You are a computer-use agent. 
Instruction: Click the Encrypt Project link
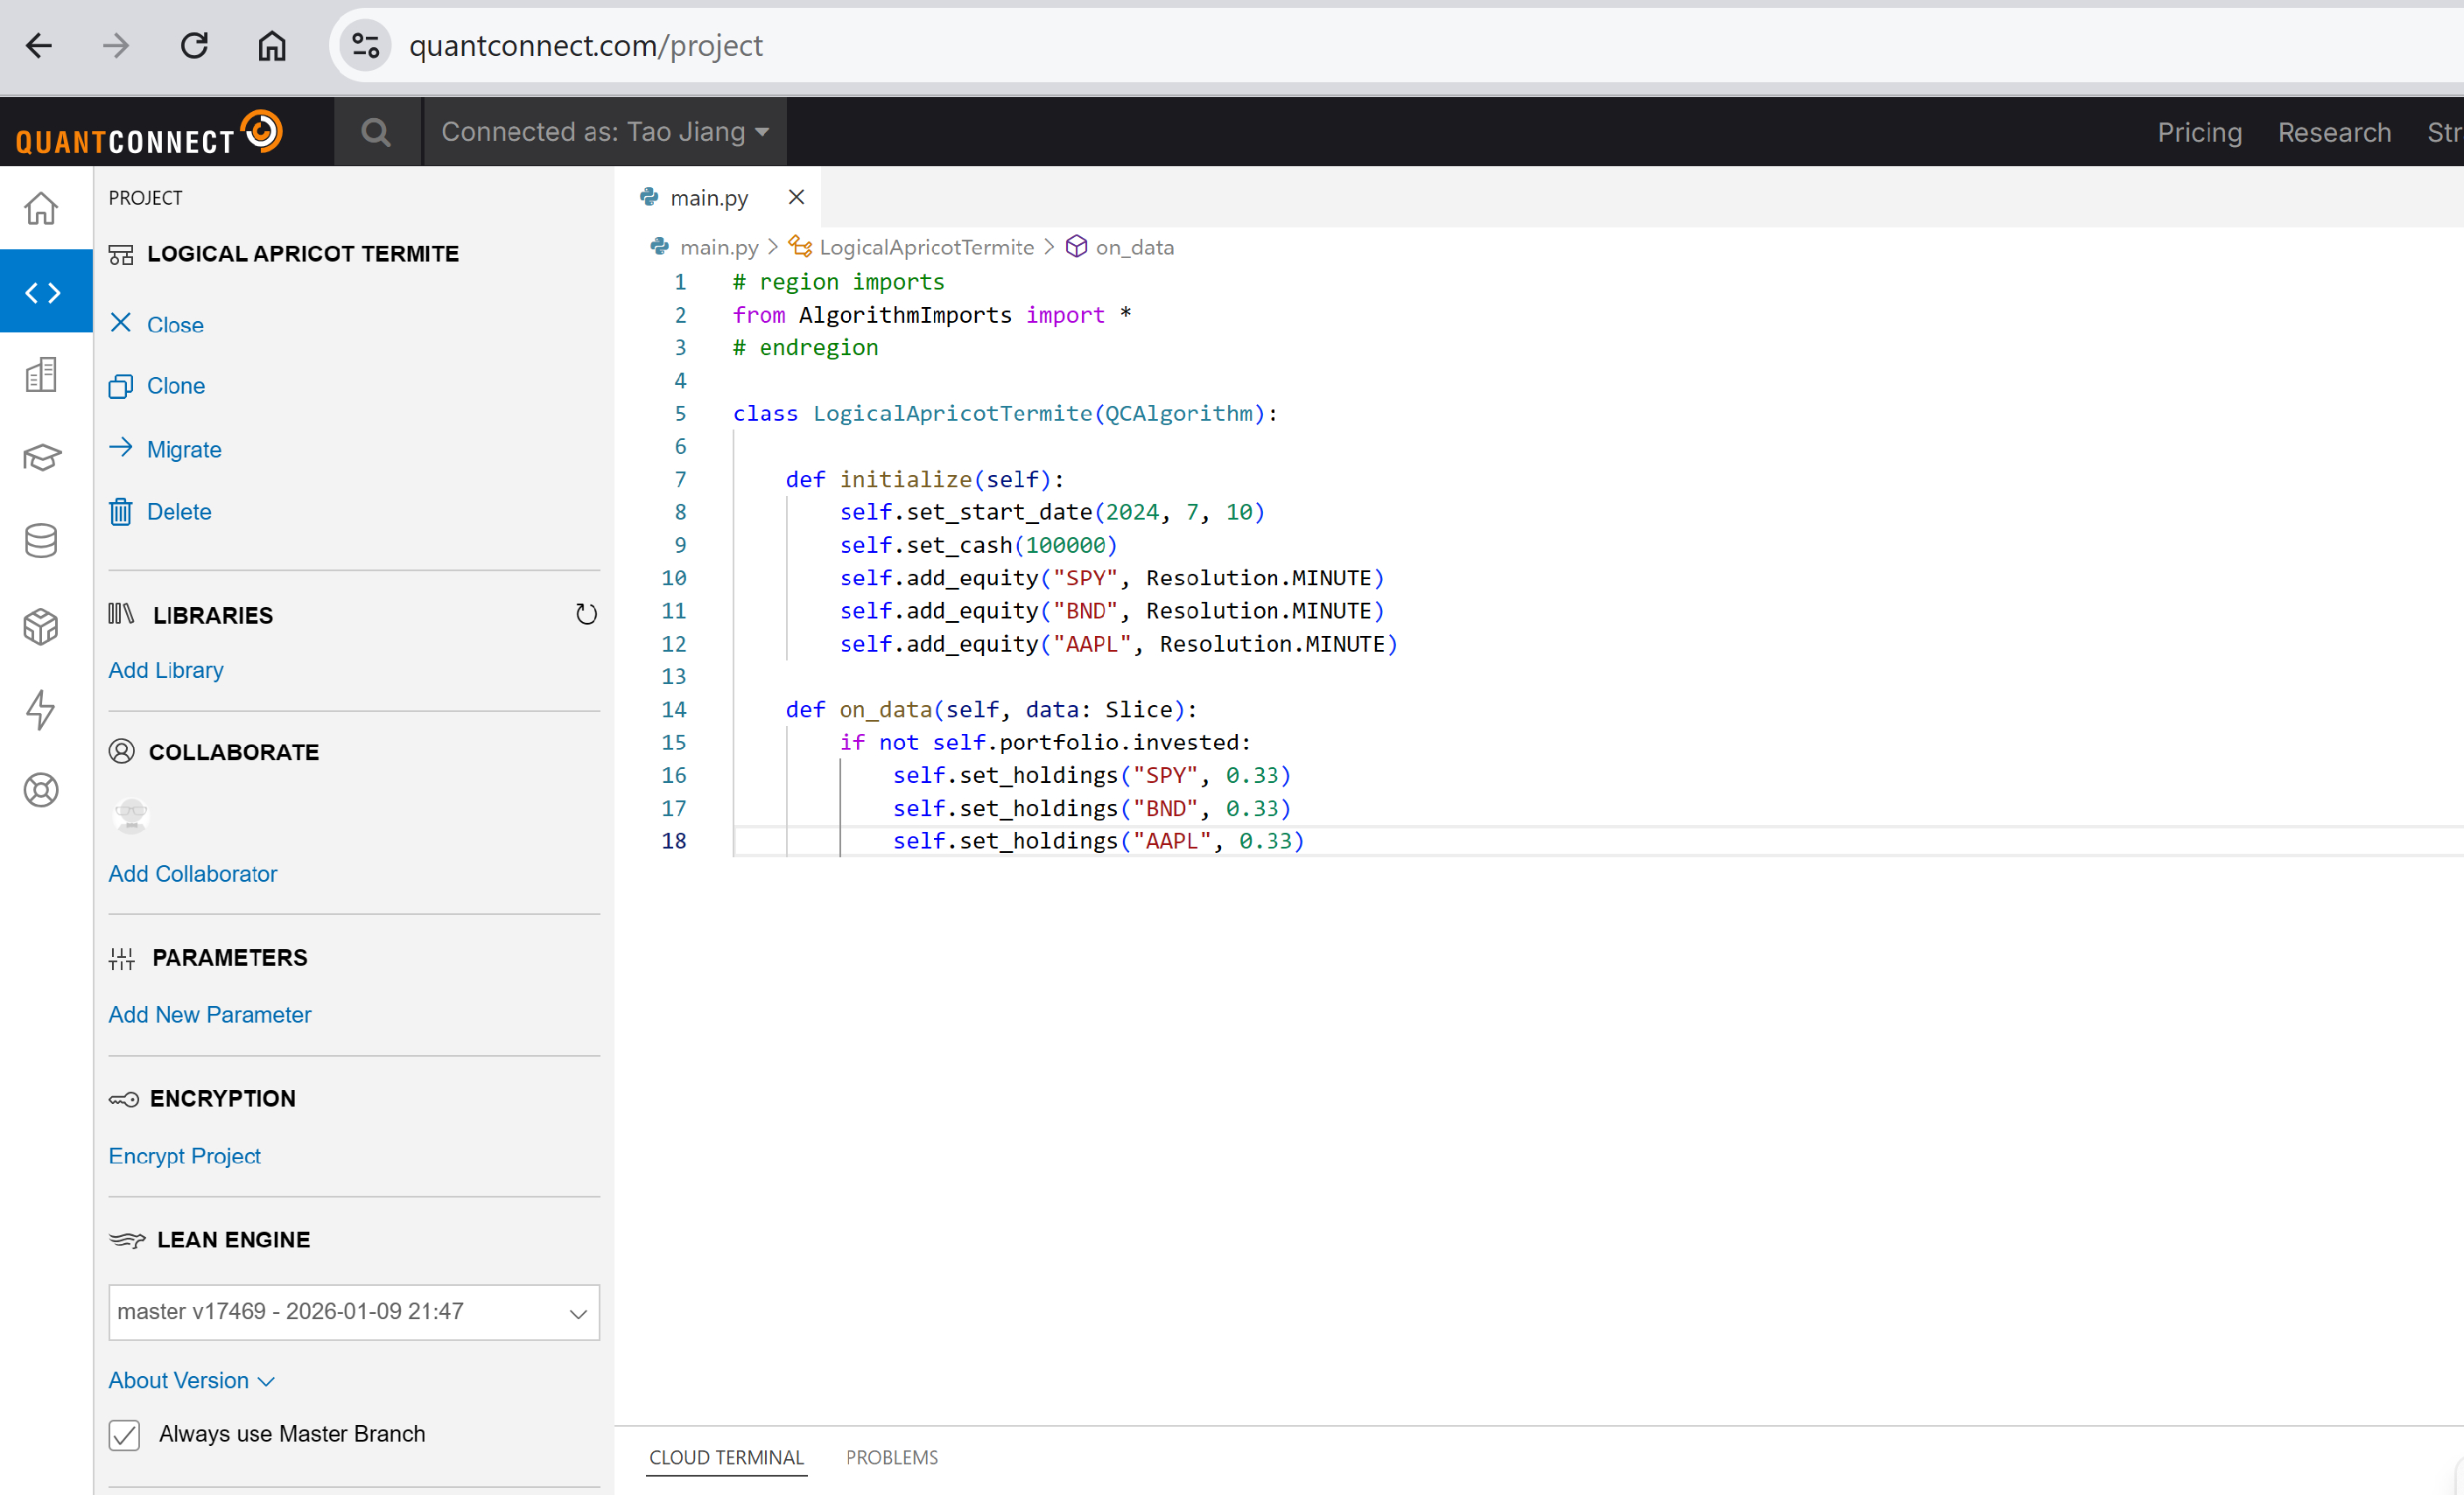(x=184, y=1156)
